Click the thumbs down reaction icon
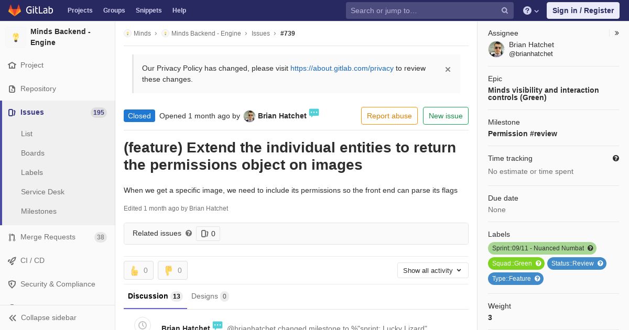629x330 pixels. (x=169, y=270)
